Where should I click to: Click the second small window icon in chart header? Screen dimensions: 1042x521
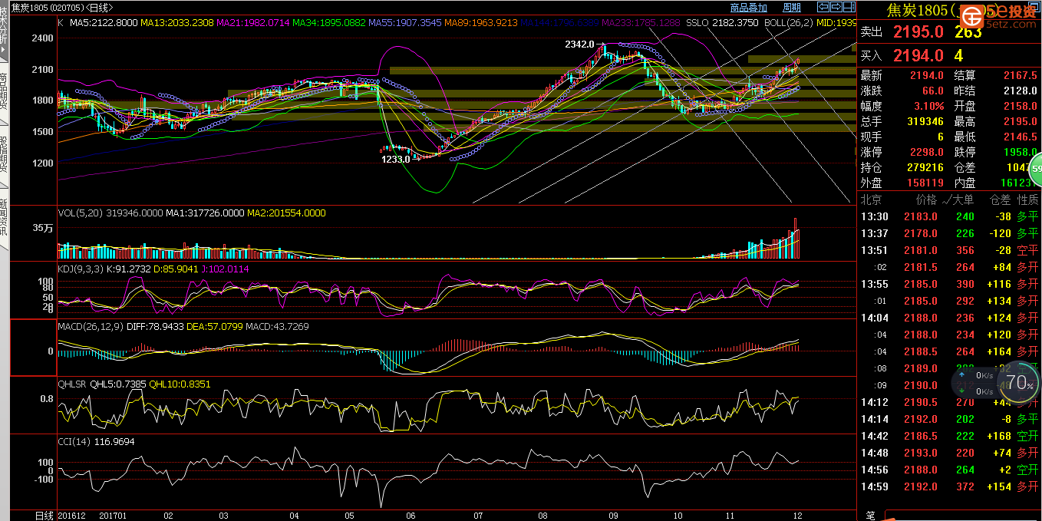836,7
